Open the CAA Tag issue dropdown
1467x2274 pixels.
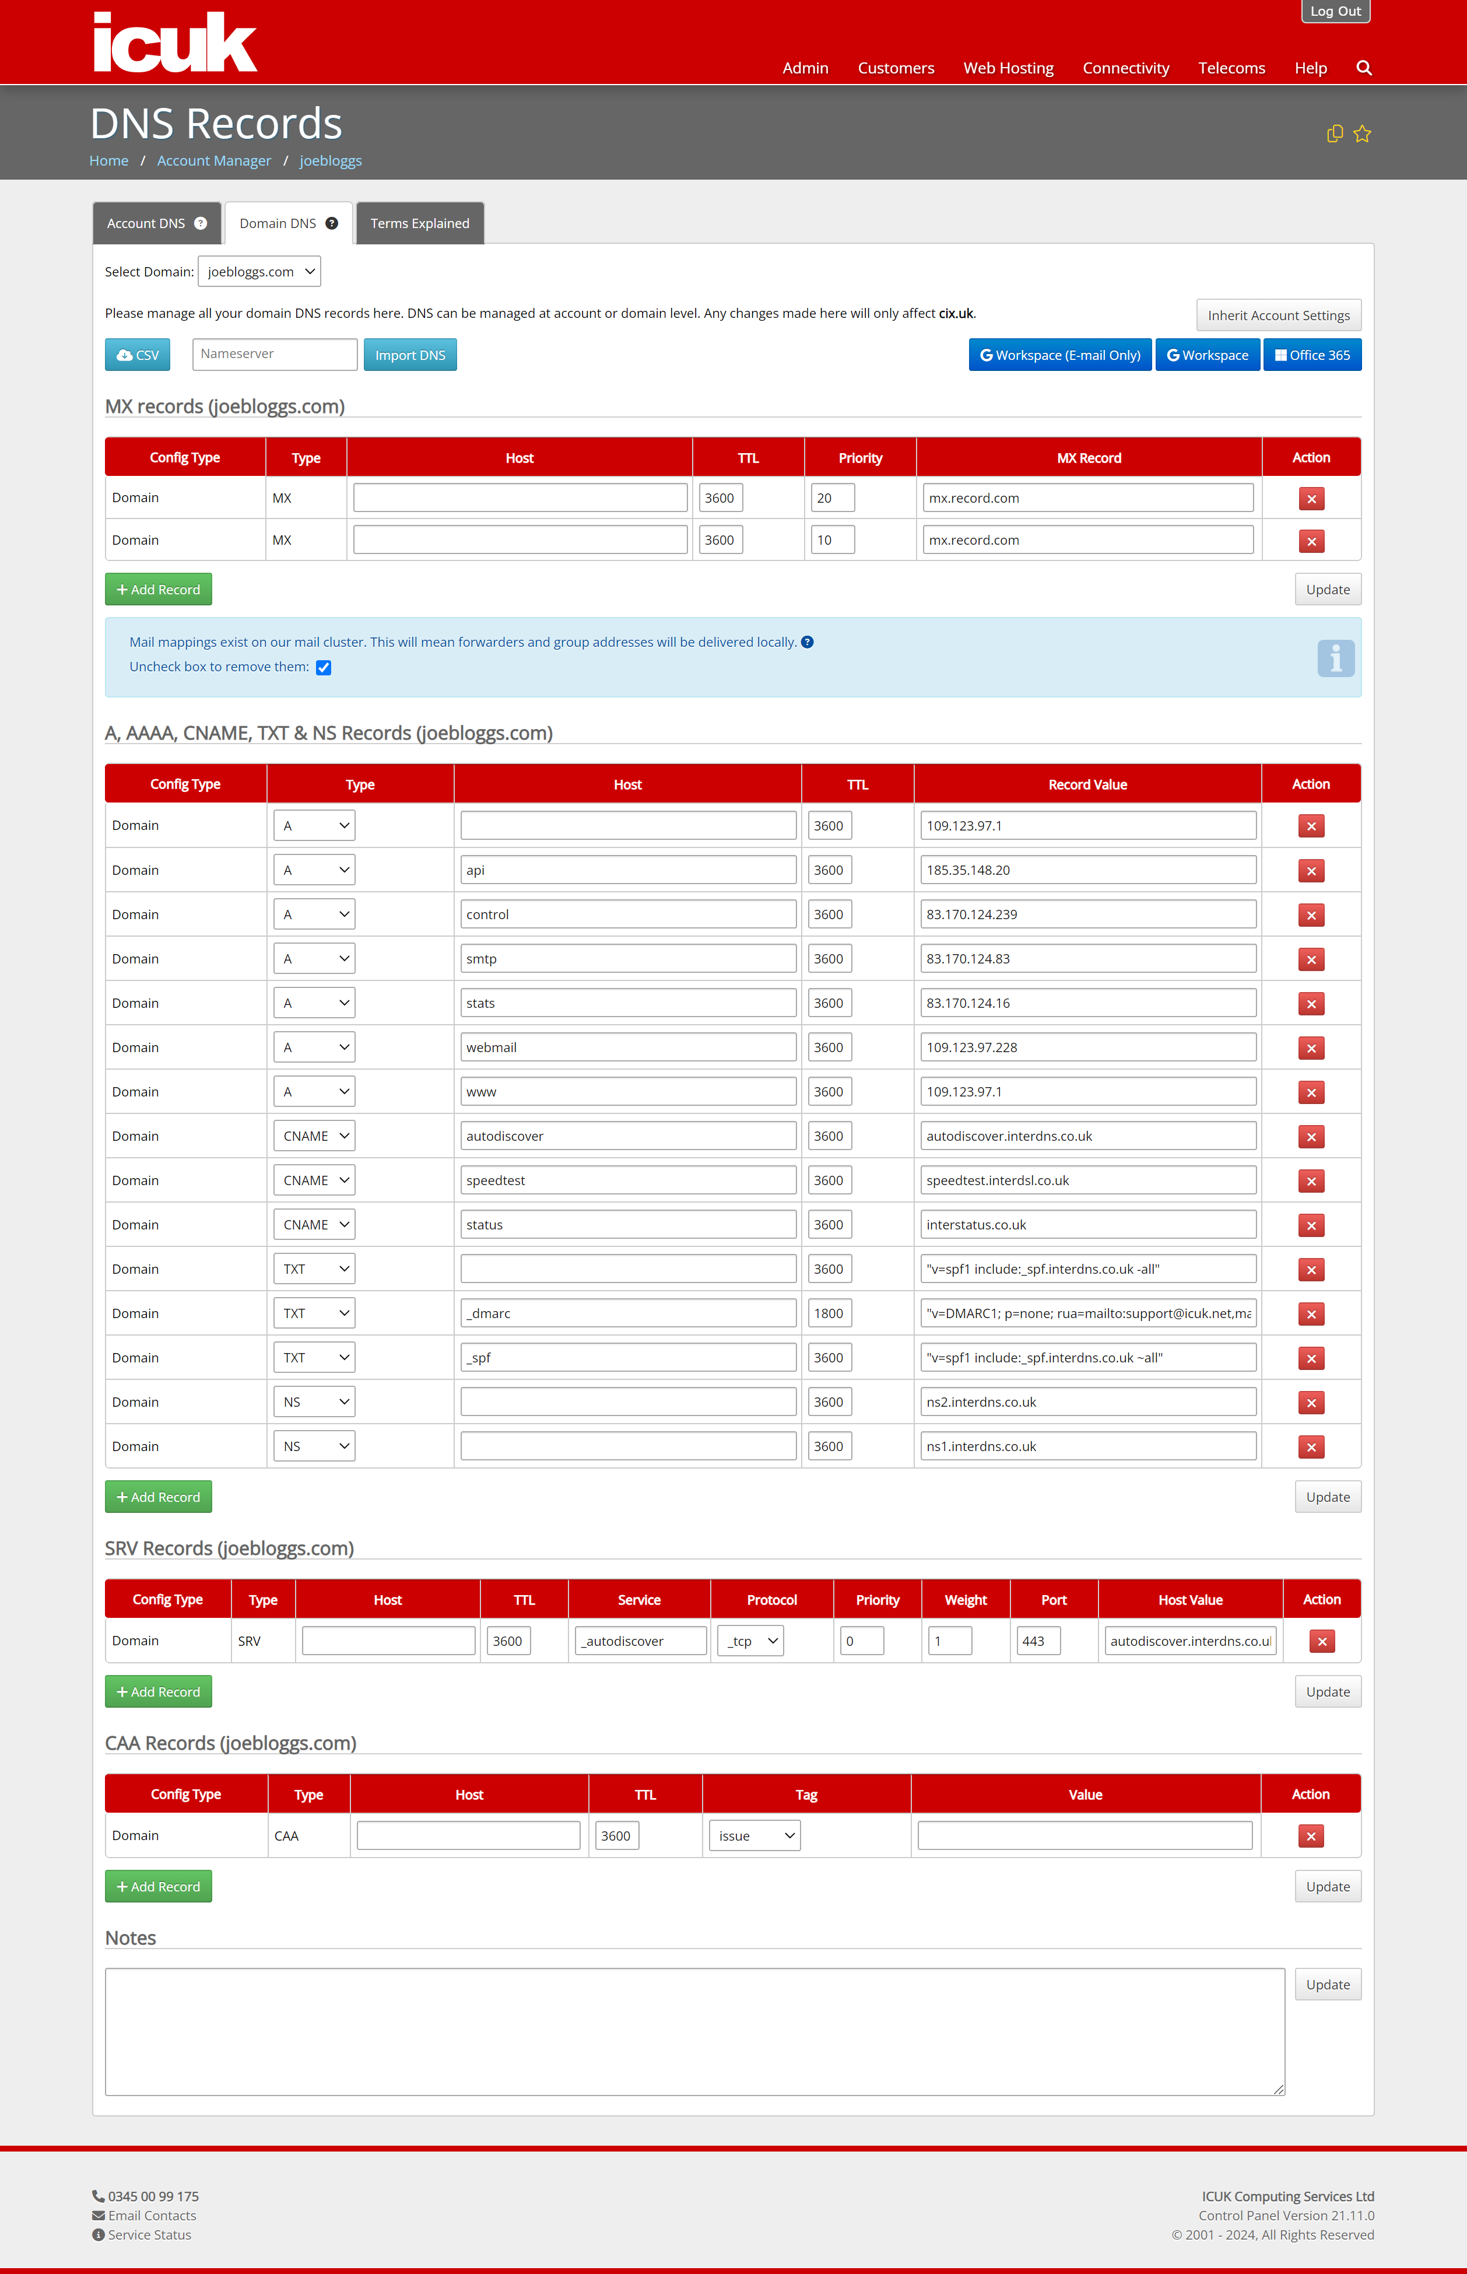(754, 1836)
